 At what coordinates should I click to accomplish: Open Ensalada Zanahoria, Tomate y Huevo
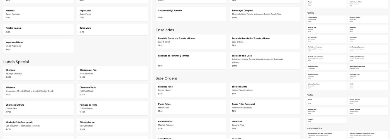[x=191, y=42]
